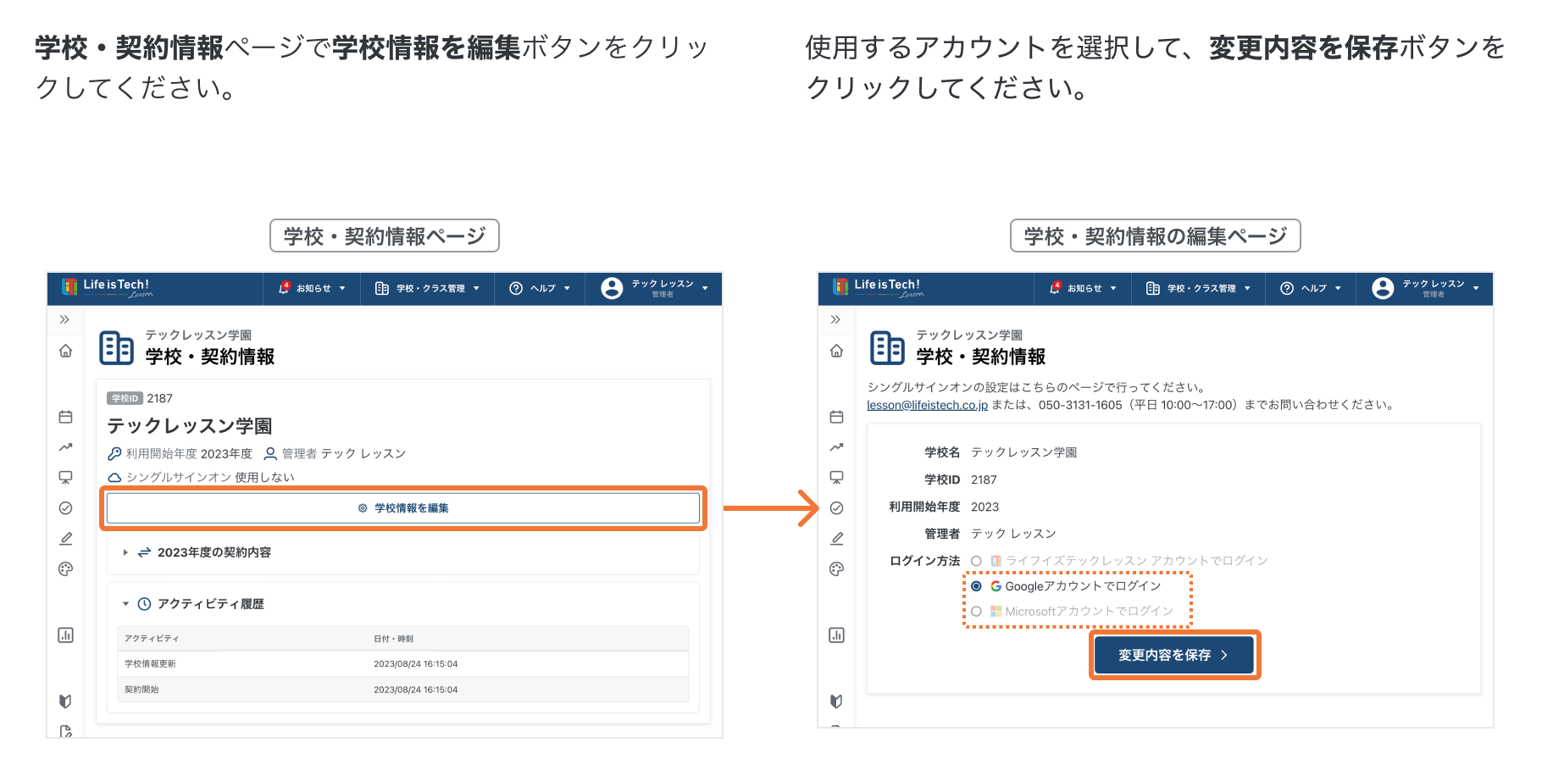The height and width of the screenshot is (776, 1542).
Task: Expand the sidebar with the double-chevron in the left screenshot
Action: (64, 319)
